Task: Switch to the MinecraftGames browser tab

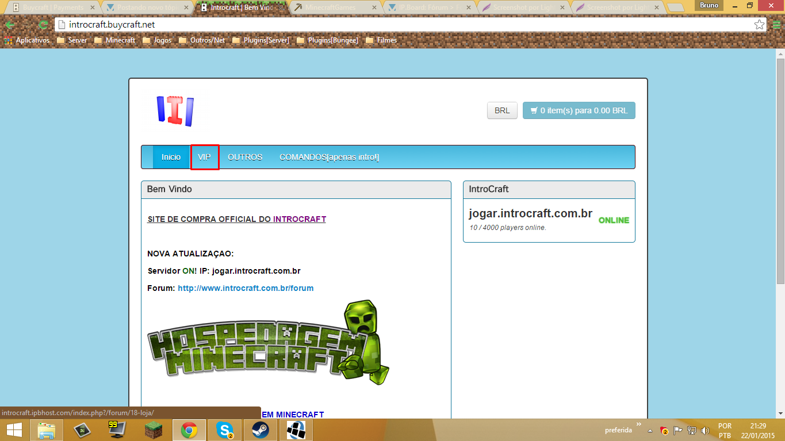Action: point(334,7)
